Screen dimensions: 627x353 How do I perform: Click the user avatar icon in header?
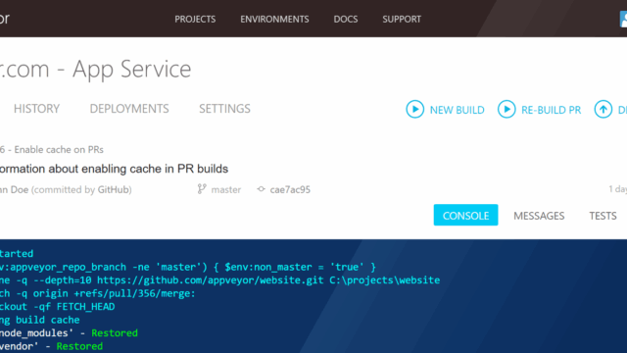click(623, 19)
